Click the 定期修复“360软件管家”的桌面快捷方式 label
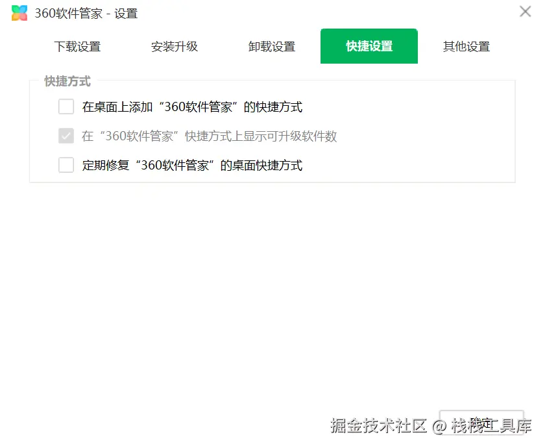545x448 pixels. point(192,165)
